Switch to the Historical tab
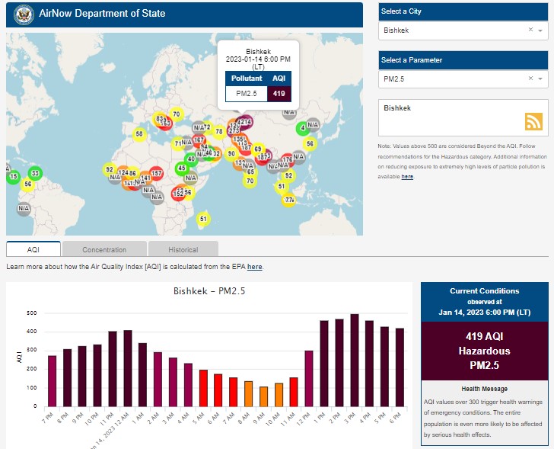The image size is (554, 449). (183, 249)
